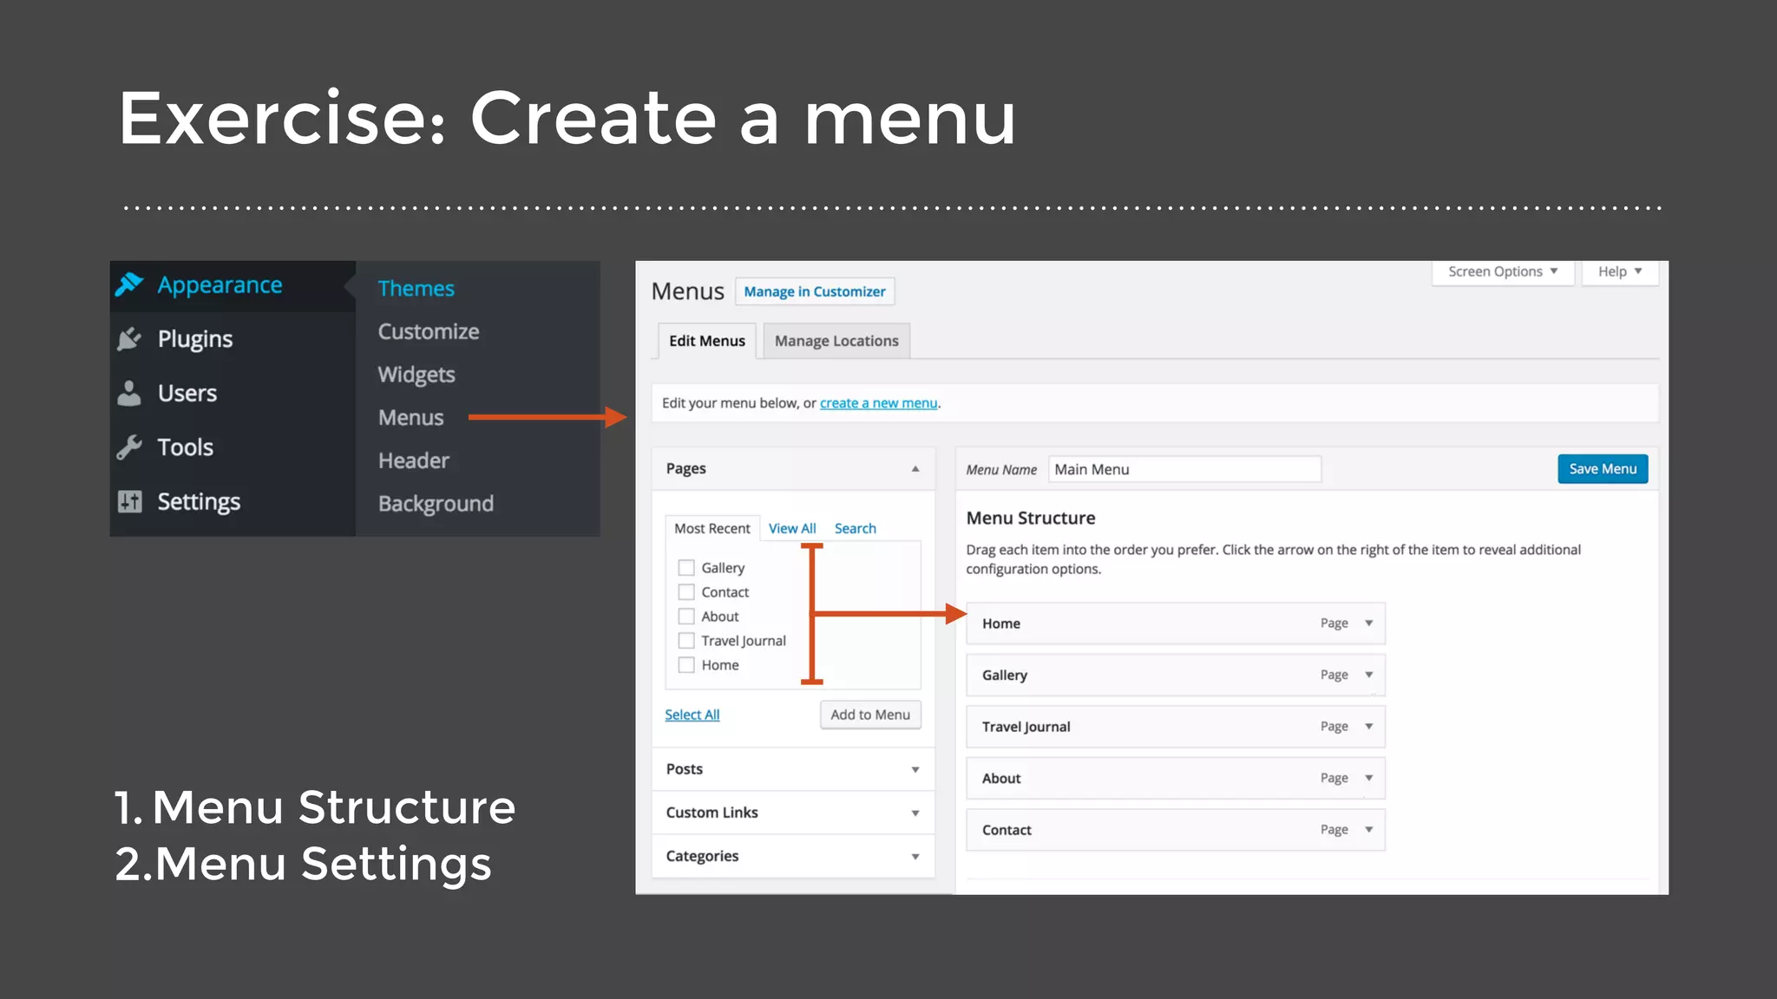Click the Users person icon
This screenshot has height=999, width=1777.
129,393
